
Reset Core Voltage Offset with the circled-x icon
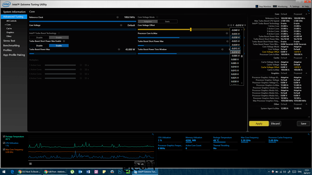[x=231, y=25]
